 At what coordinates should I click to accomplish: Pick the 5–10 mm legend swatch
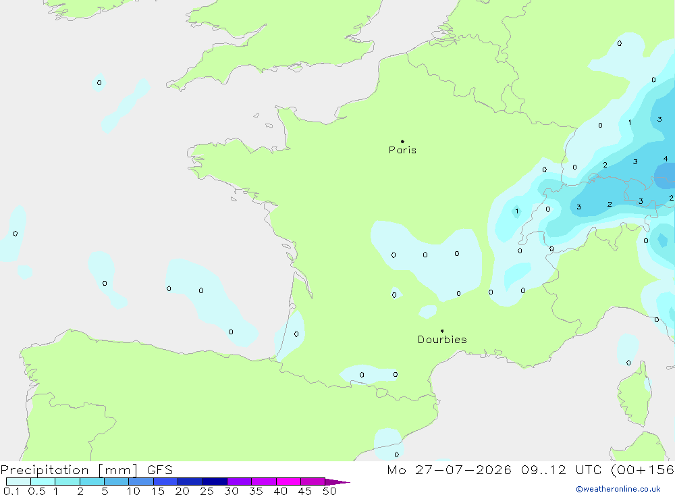(117, 481)
